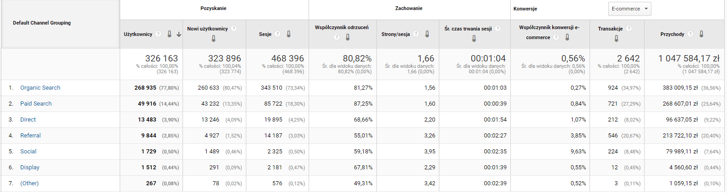Click the heatmap thermometer icon for Użytkownicy
This screenshot has height=193, width=727.
(169, 34)
